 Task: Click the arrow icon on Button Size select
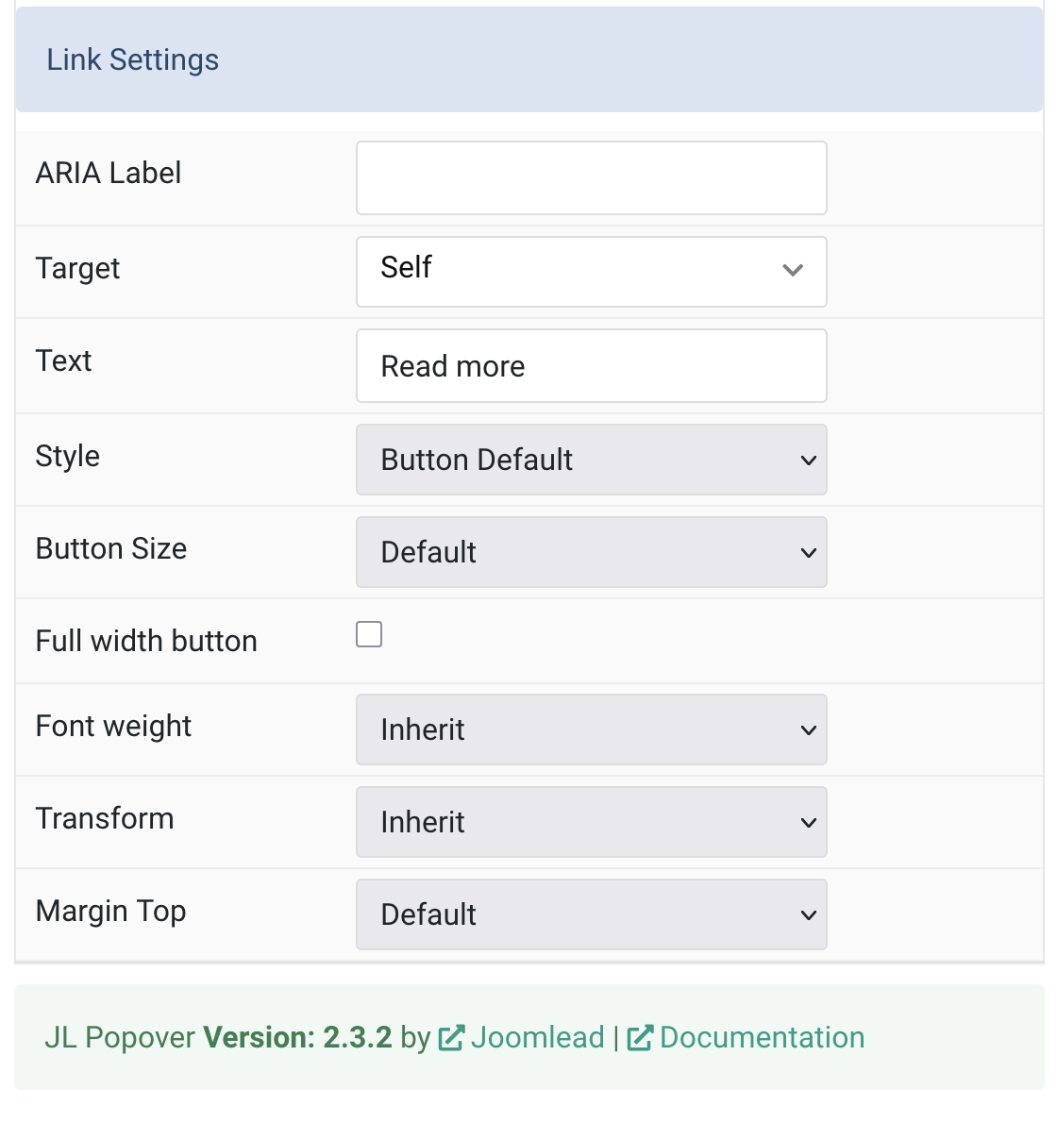point(809,553)
